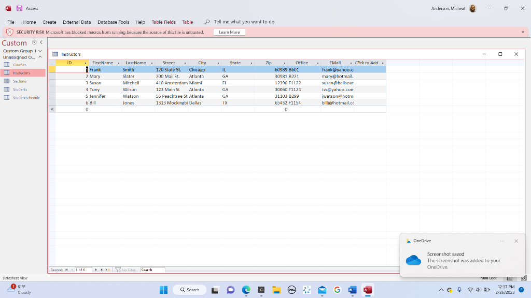This screenshot has width=531, height=298.
Task: Dismiss the security risk message bar
Action: coord(523,32)
